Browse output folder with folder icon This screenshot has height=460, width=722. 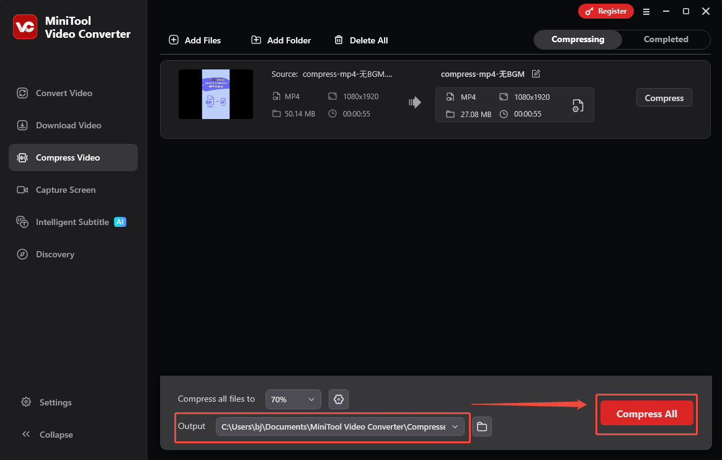(x=482, y=427)
